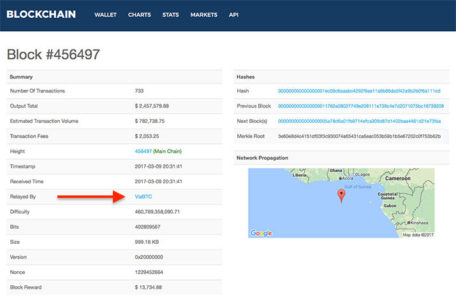The image size is (456, 303).
Task: Open the Previous Block hash link
Action: pos(361,106)
